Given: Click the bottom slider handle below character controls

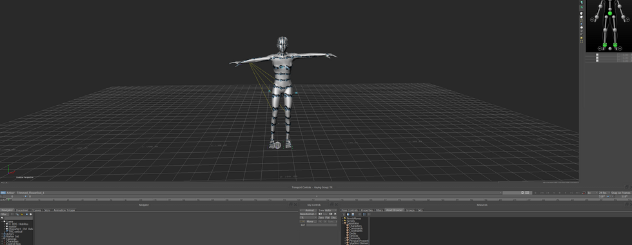Looking at the screenshot, I should [x=597, y=61].
